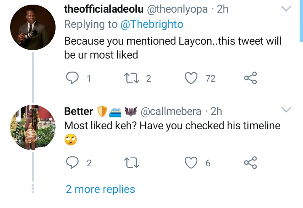Viewport: 303px width, 208px height.
Task: Retweet theofficialadeolu's Laycon tweet
Action: [x=132, y=78]
